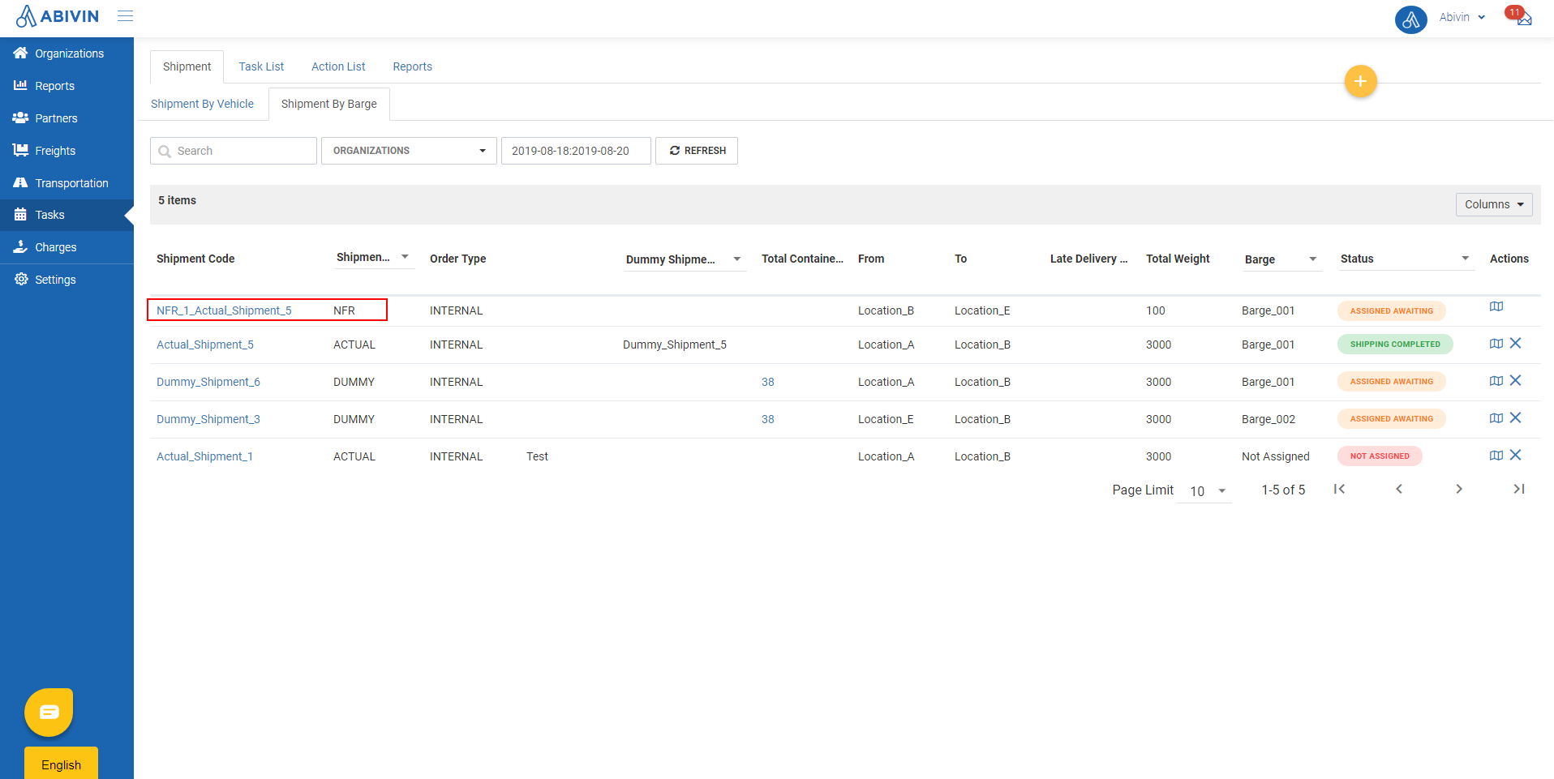Click container count 38 for Dummy_Shipment_3

(x=768, y=419)
